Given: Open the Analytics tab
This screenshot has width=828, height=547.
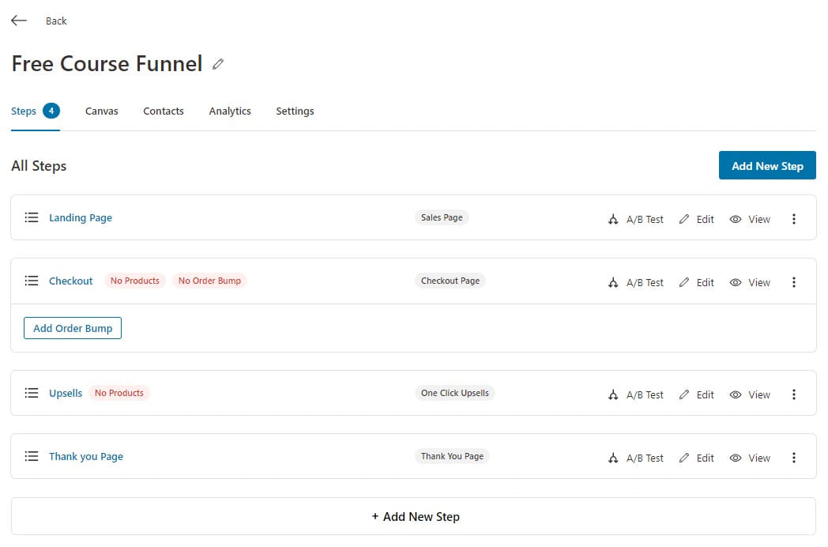Looking at the screenshot, I should (230, 111).
